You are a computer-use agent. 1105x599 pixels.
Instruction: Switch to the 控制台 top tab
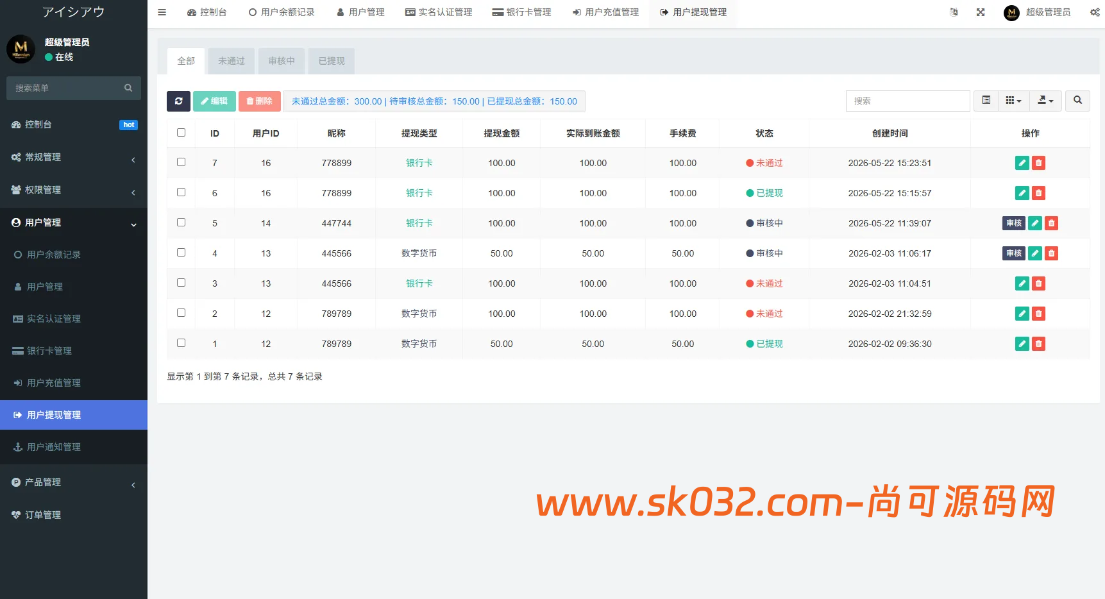click(x=207, y=12)
